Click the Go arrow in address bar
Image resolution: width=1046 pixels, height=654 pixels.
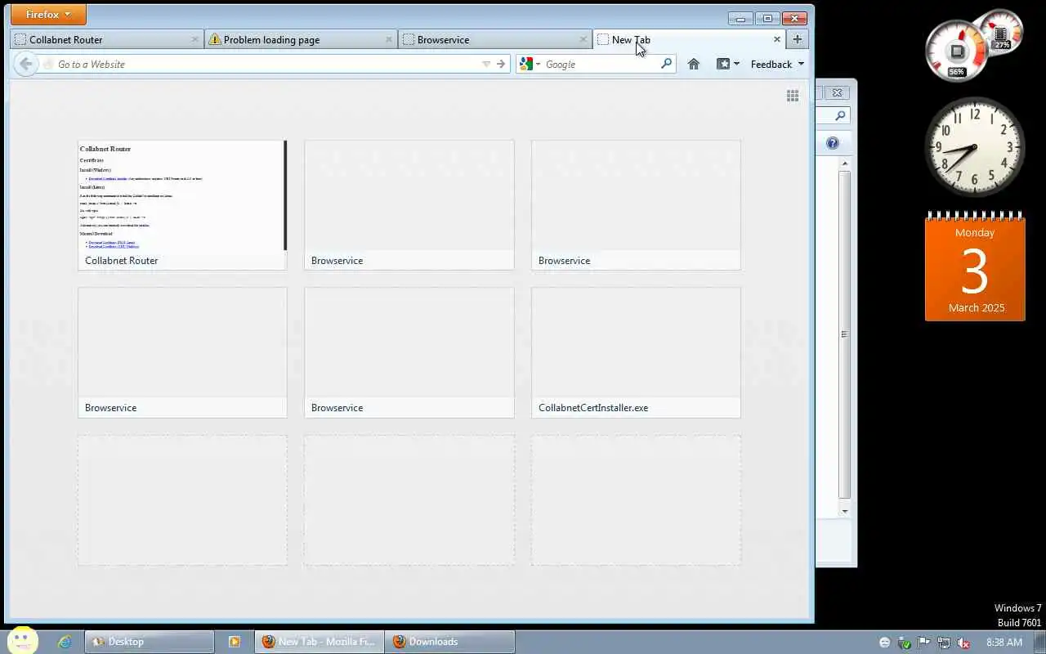point(501,64)
